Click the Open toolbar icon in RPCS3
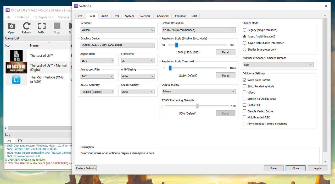 tap(11, 26)
